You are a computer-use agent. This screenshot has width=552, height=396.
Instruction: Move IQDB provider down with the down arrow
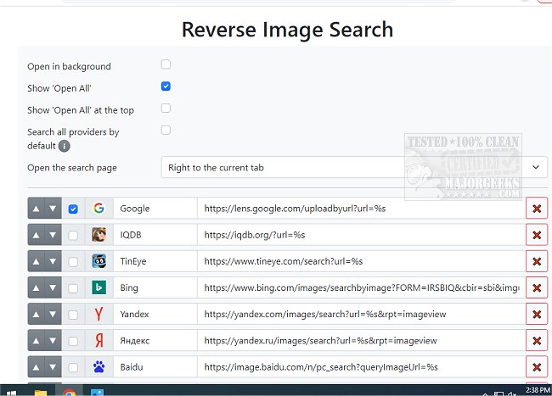click(x=53, y=235)
